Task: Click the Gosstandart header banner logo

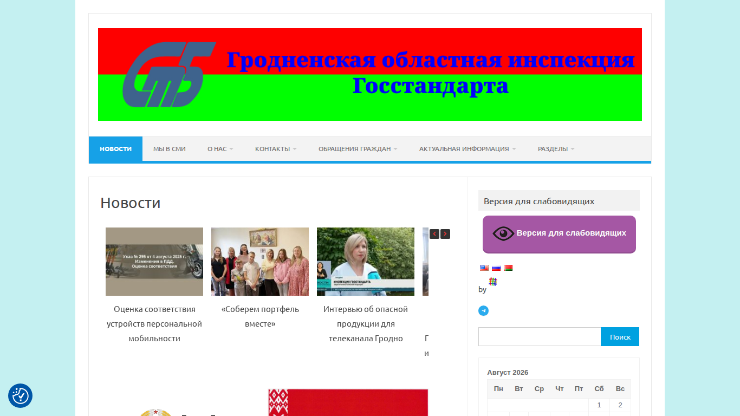Action: coord(370,75)
